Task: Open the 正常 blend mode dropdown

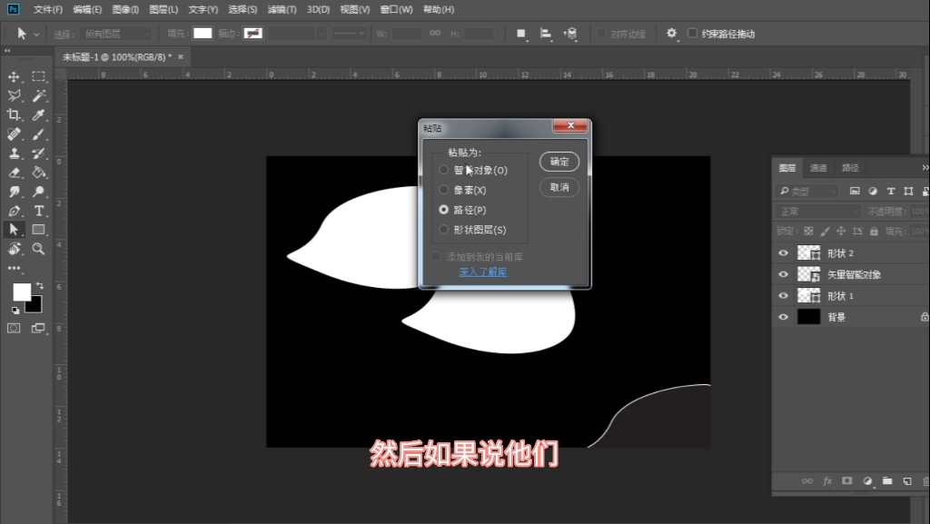Action: pos(817,210)
